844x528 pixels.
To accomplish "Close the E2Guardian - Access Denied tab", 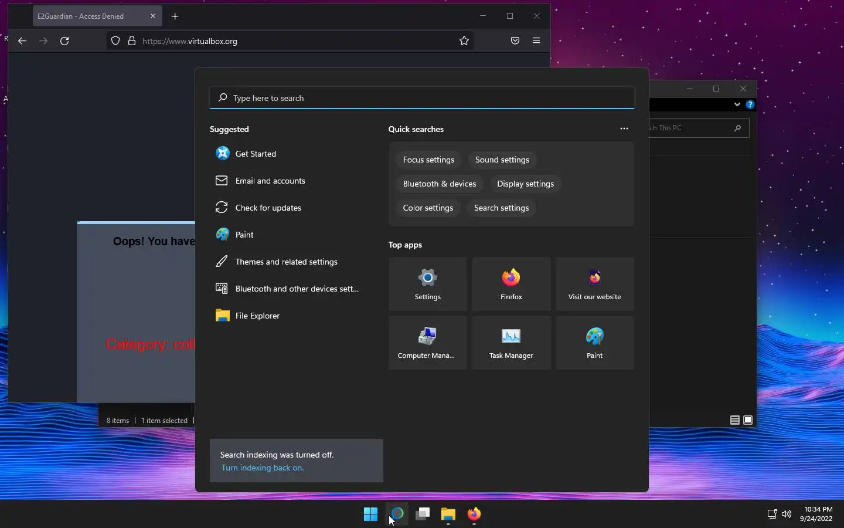I will pyautogui.click(x=153, y=16).
